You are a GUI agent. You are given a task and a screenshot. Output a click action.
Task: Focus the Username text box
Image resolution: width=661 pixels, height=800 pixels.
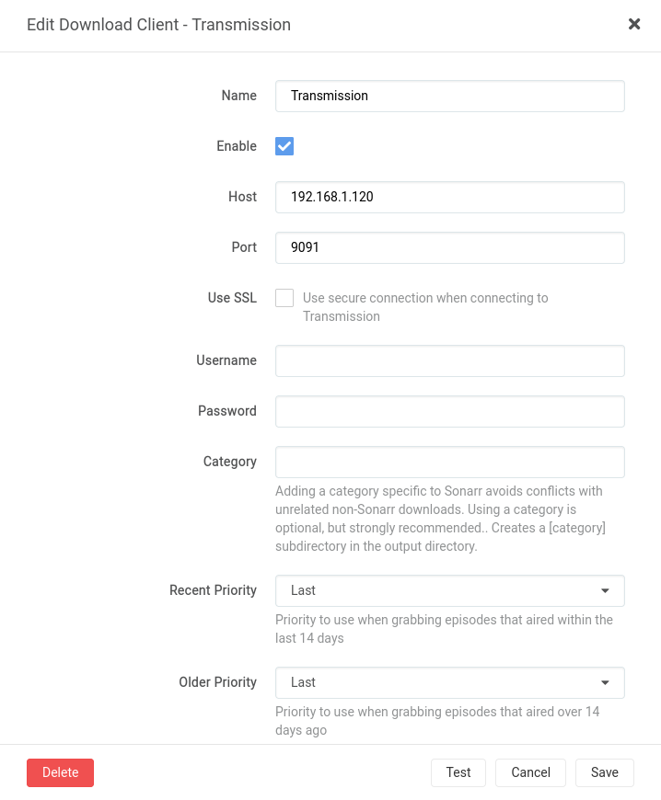449,360
